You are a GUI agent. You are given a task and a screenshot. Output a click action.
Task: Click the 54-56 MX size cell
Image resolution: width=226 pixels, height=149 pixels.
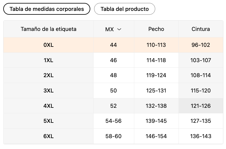coord(113,121)
